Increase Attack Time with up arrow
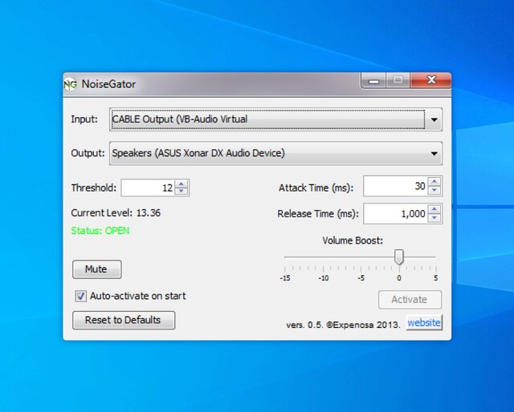Image resolution: width=514 pixels, height=412 pixels. click(x=434, y=182)
